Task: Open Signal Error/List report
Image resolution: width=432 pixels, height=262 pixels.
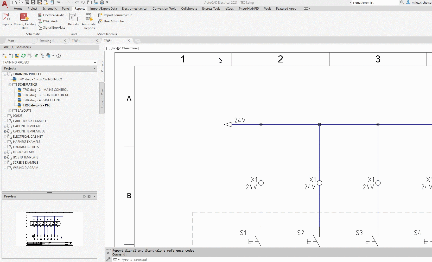Action: (51, 28)
